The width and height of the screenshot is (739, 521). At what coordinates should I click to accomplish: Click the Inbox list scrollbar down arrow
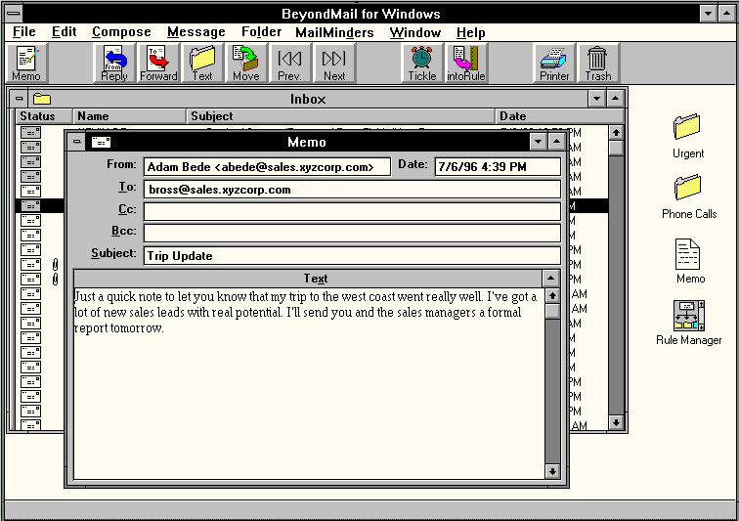[x=616, y=422]
